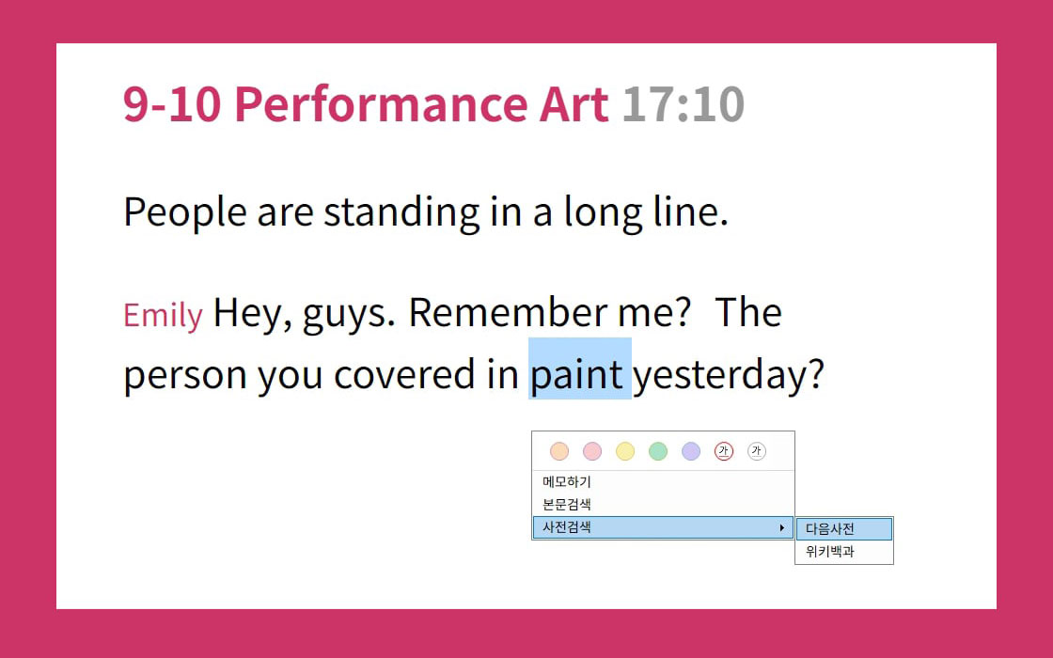Expand the 사전검색 submenu arrow
Viewport: 1053px width, 658px height.
(782, 528)
